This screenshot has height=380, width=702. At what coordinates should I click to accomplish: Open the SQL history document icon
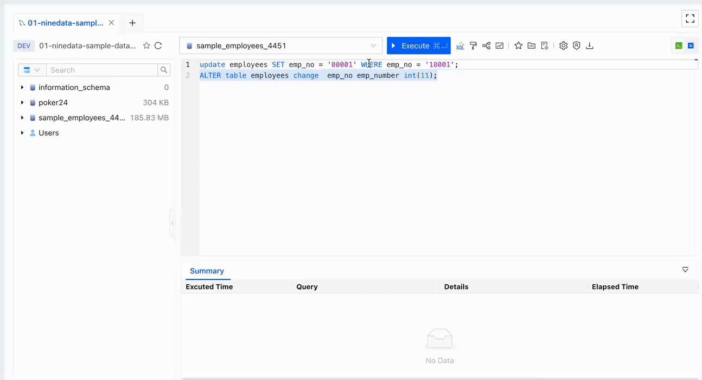[545, 46]
